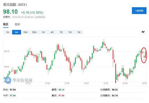Viewport: 149px width, 103px height.
Task: Click the 美元指数 (DXY) title
Action: [15, 5]
